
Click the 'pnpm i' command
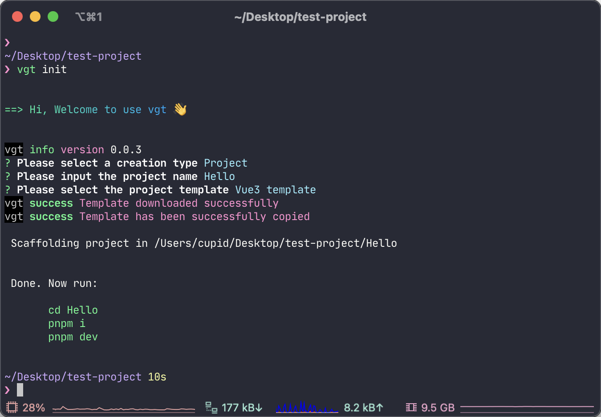(x=67, y=323)
